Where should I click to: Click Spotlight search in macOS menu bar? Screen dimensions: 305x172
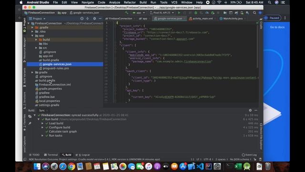pyautogui.click(x=269, y=2)
